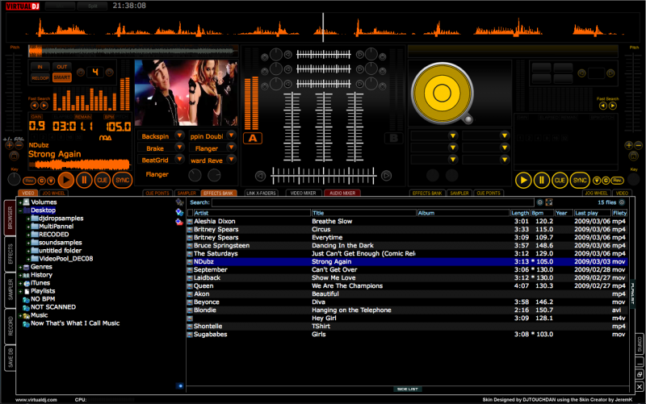The height and width of the screenshot is (404, 646).
Task: Fast search forward on left deck
Action: (44, 106)
